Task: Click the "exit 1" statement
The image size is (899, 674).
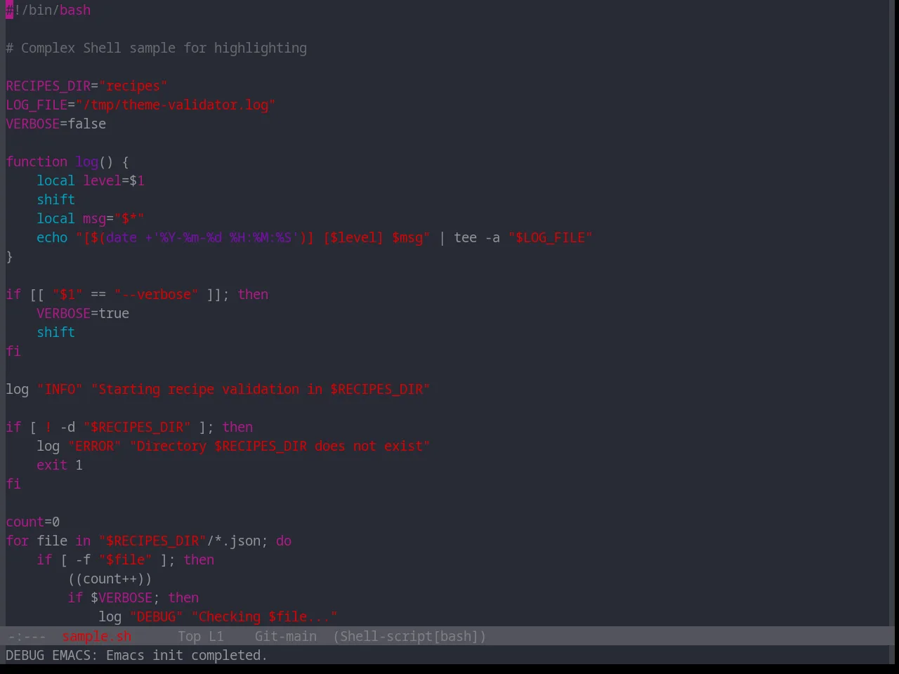Action: coord(60,465)
